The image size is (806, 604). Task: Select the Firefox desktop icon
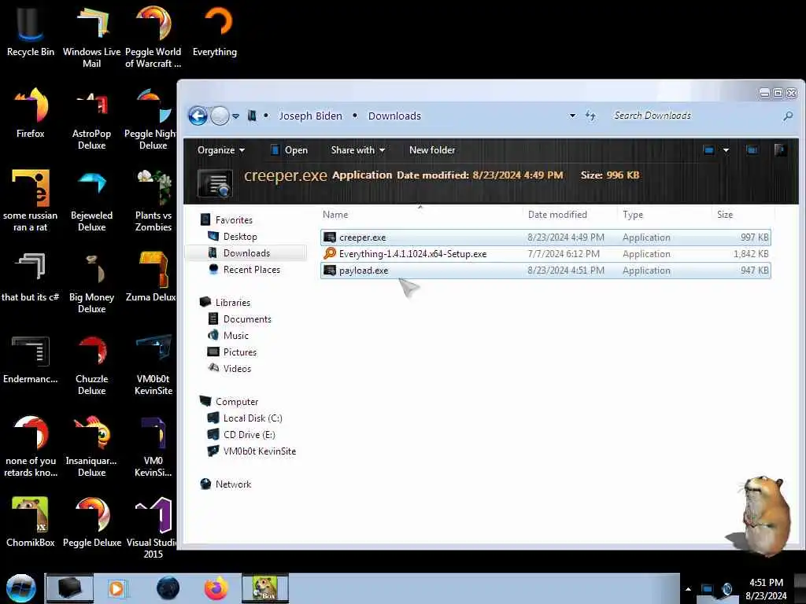31,113
